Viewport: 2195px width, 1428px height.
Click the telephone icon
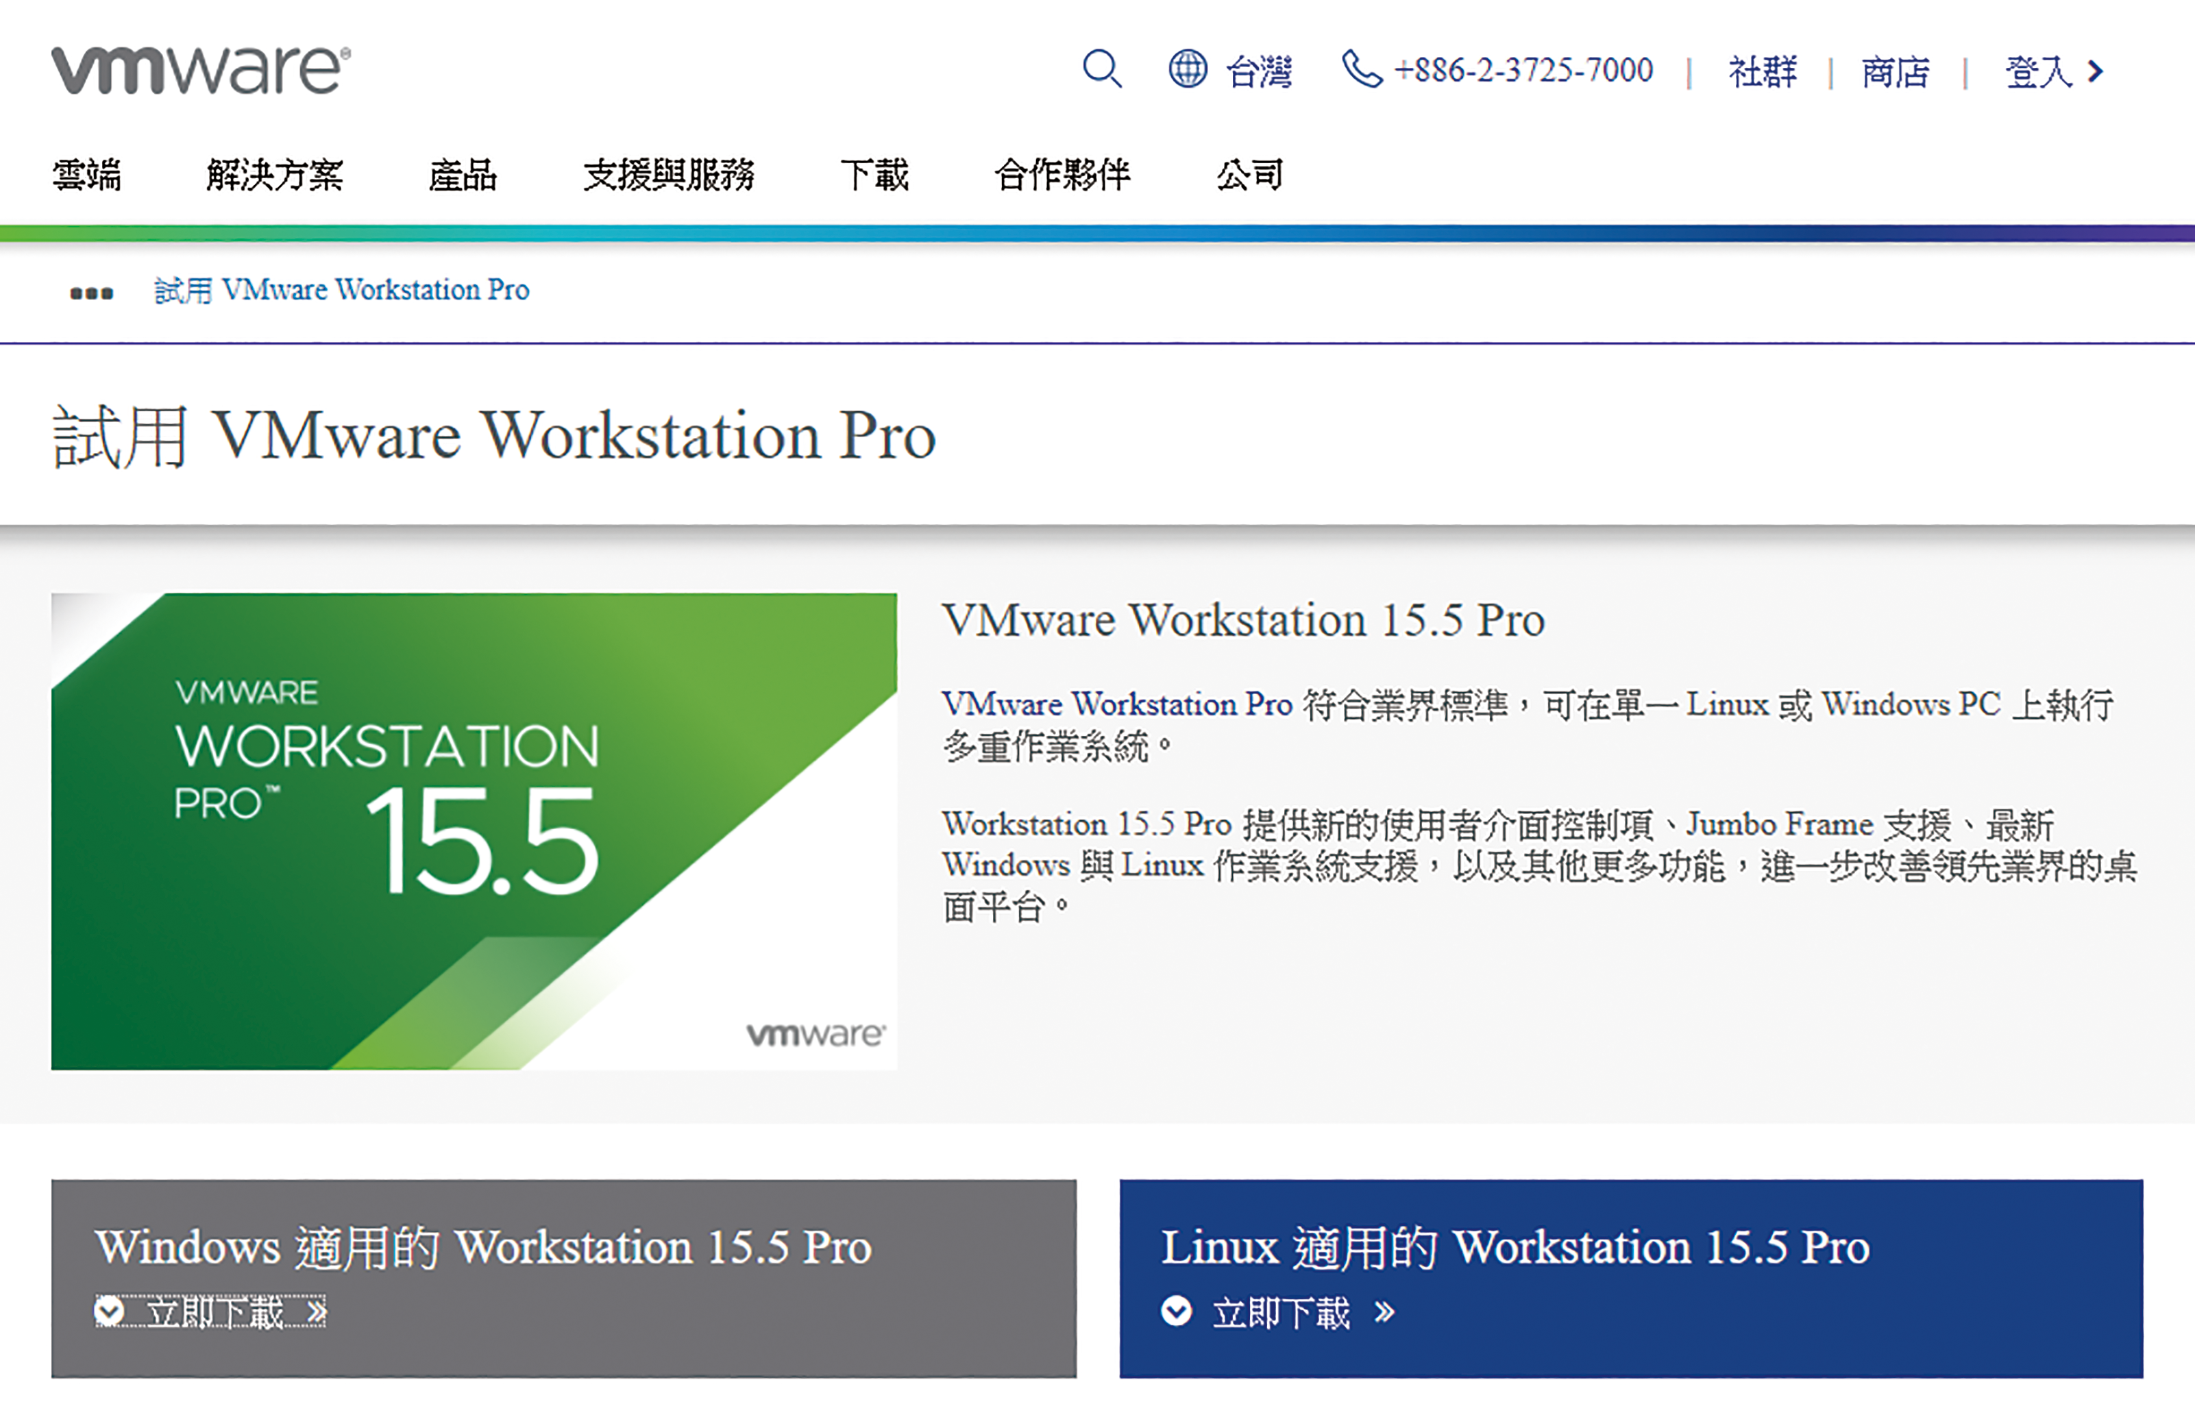pos(1361,69)
